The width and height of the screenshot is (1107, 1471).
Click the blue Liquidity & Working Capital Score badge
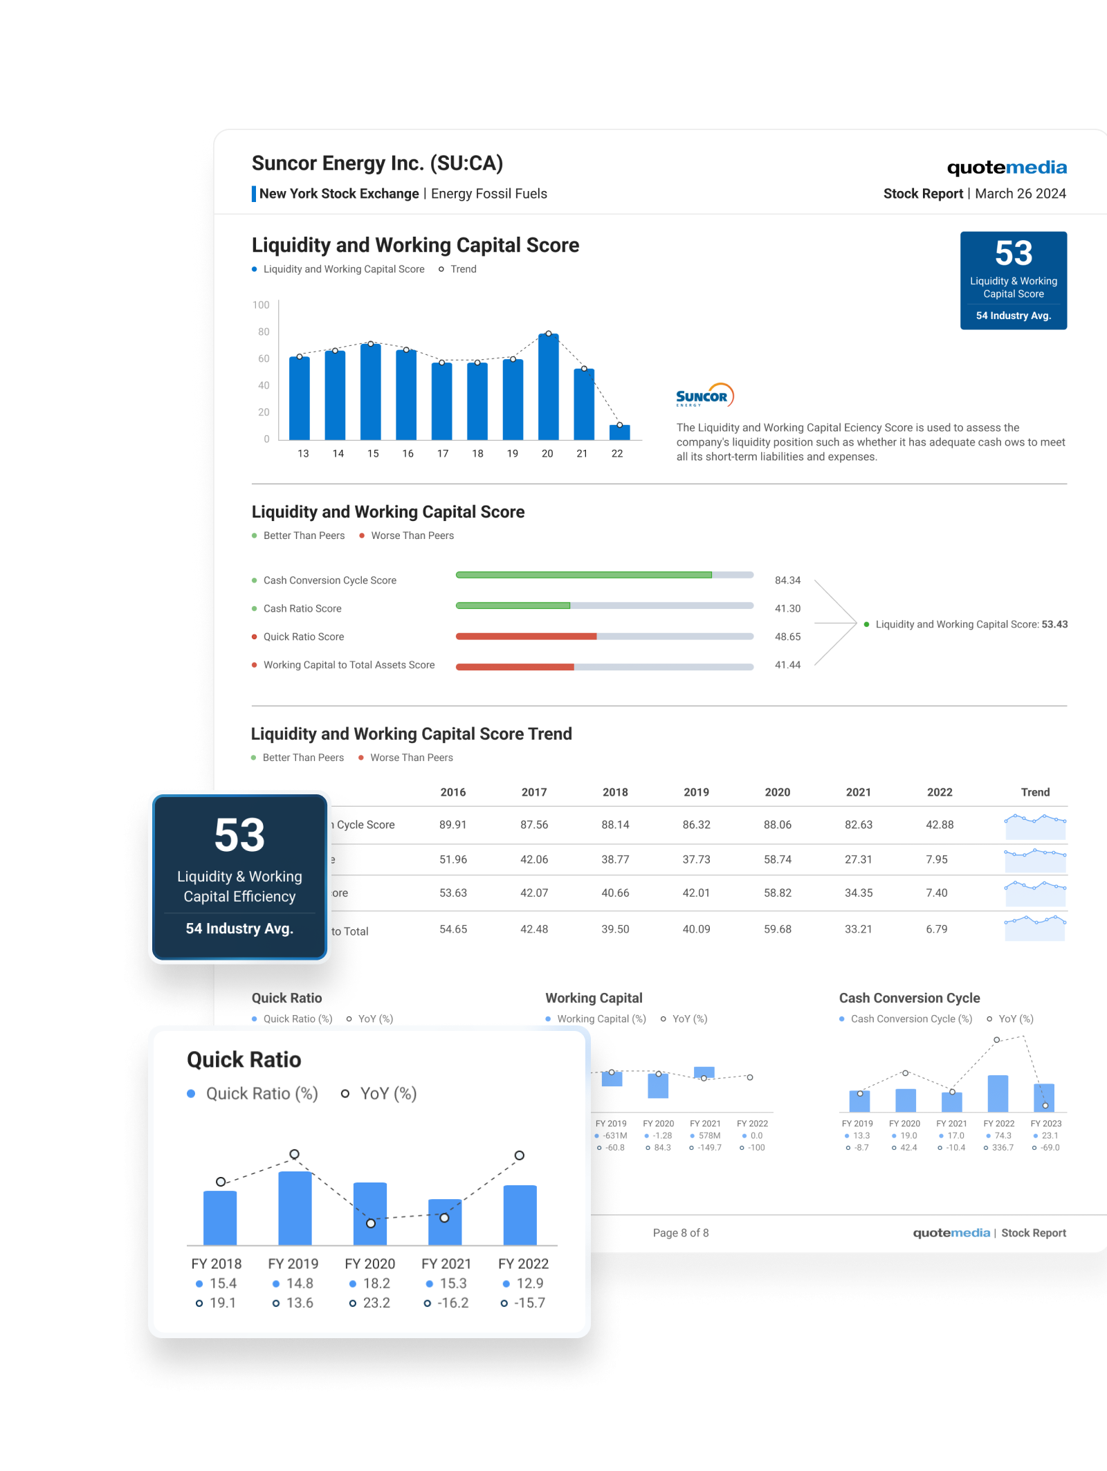point(1013,280)
